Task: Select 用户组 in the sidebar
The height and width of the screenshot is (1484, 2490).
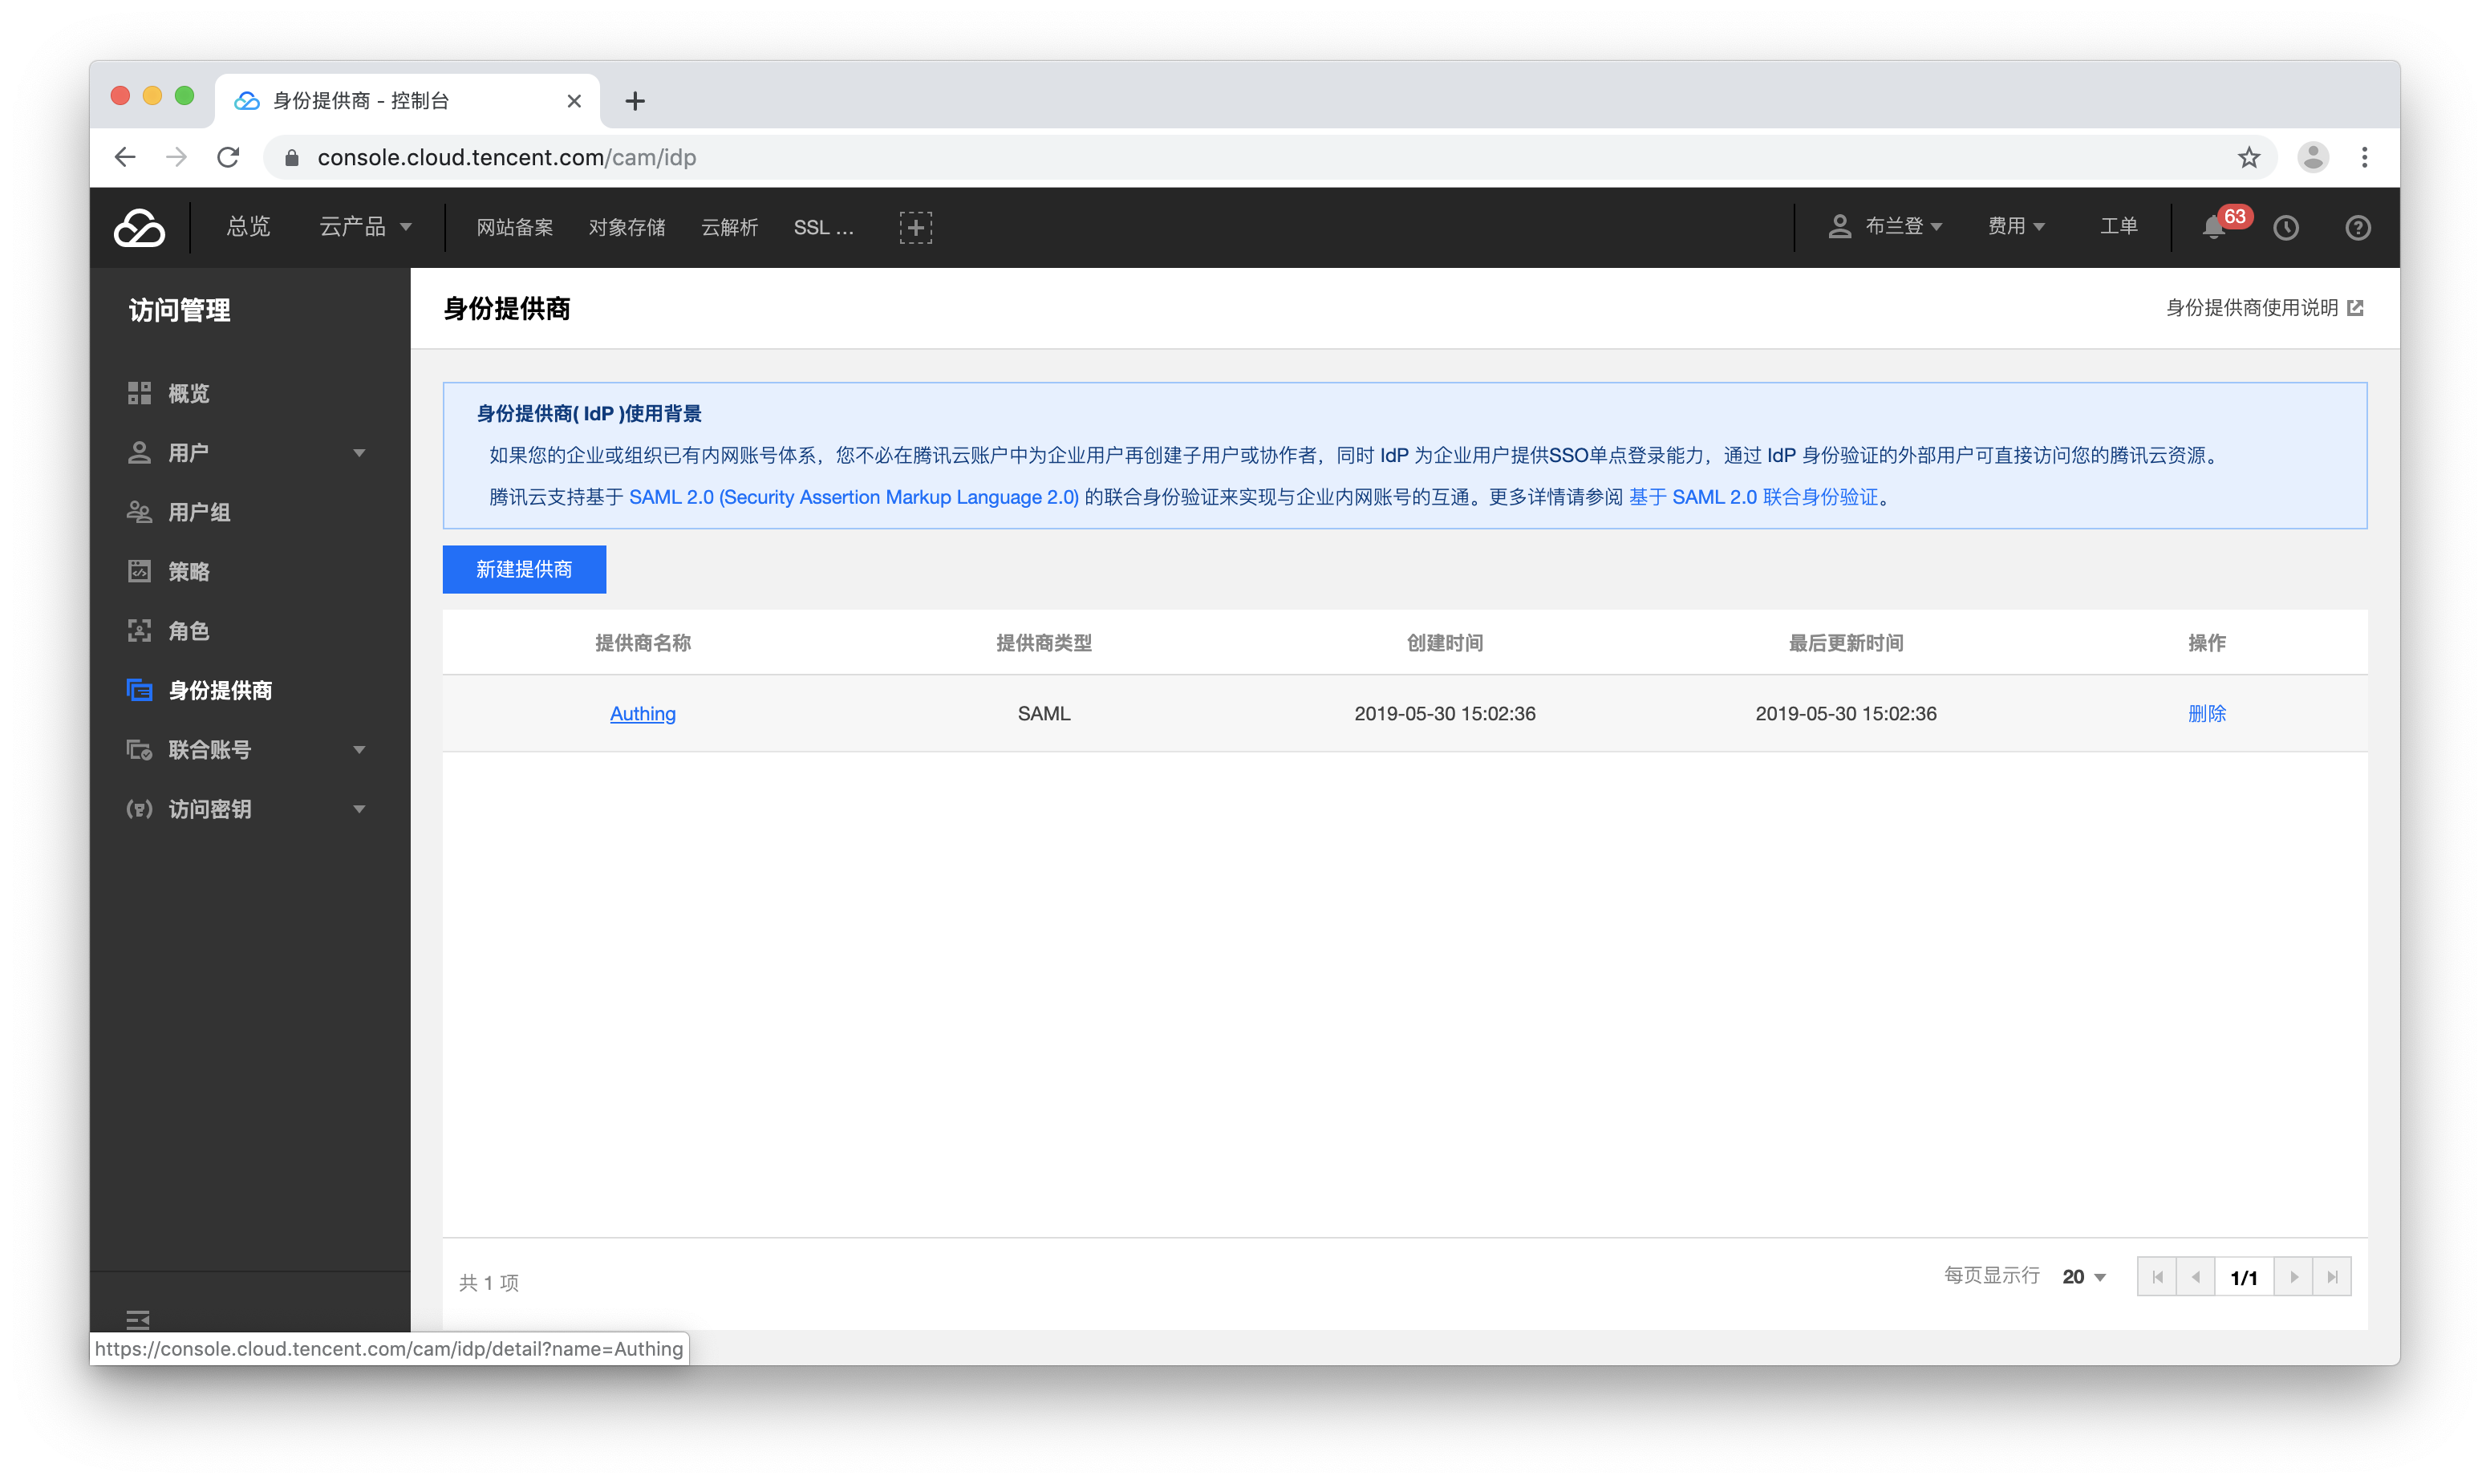Action: pos(199,512)
